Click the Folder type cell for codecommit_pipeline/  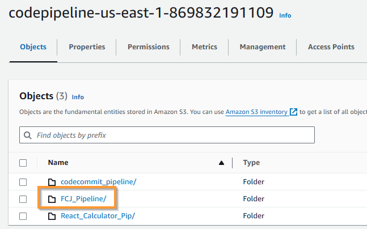point(254,182)
